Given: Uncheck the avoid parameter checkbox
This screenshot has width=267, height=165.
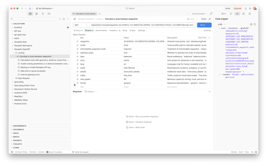Looking at the screenshot, I should 77,68.
